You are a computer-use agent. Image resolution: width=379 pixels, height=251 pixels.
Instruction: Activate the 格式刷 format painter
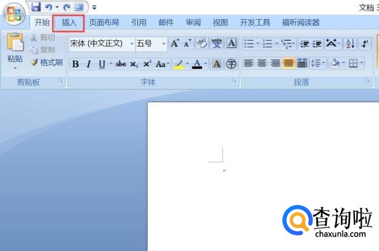46,63
